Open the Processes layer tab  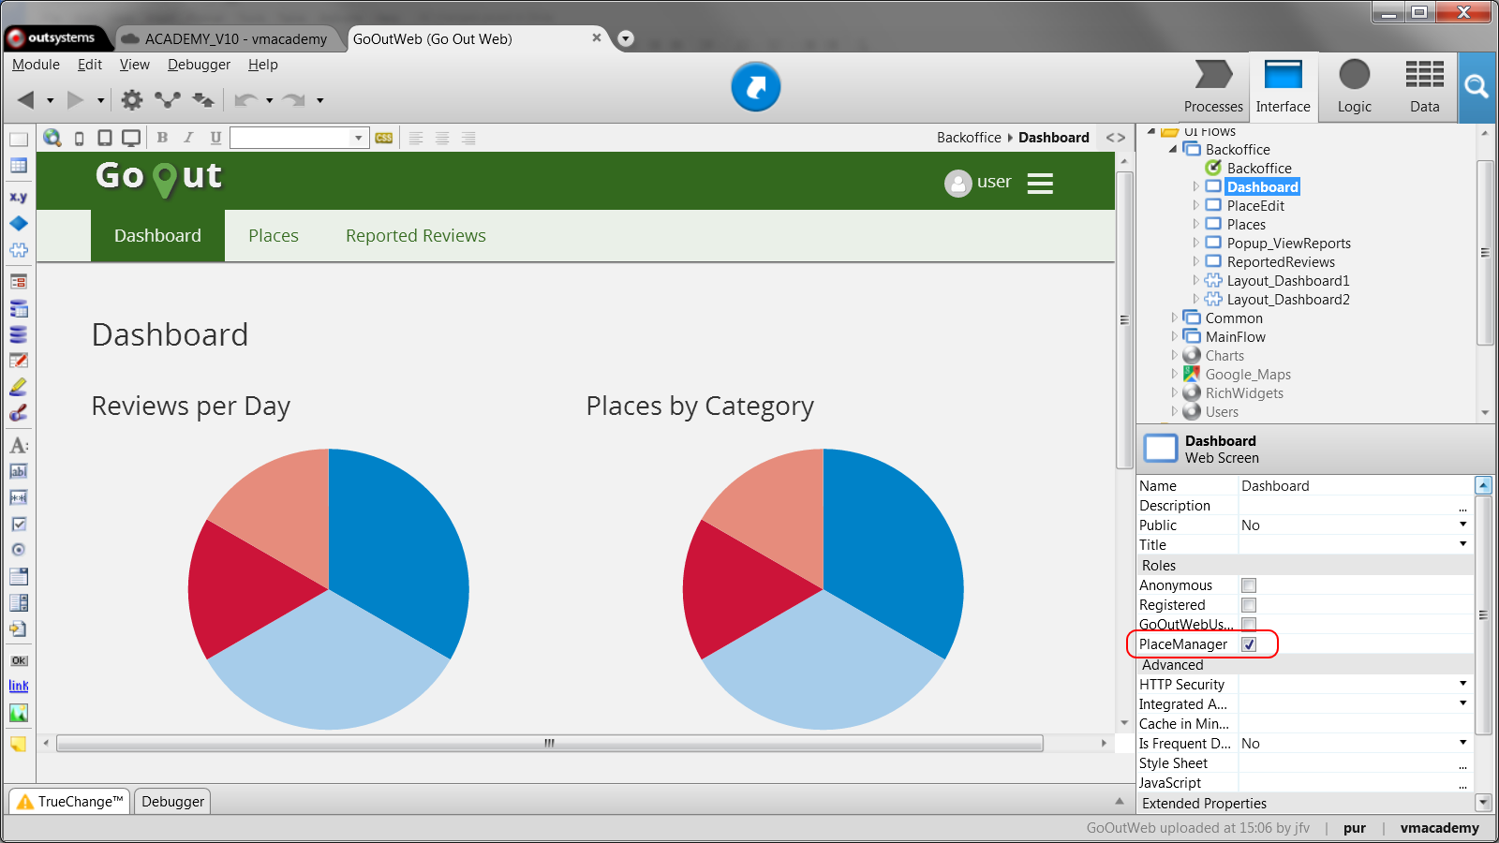[x=1213, y=87]
